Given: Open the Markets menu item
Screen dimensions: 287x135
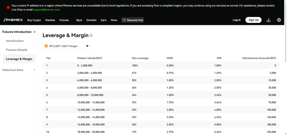Looking at the screenshot, I should tap(50, 20).
